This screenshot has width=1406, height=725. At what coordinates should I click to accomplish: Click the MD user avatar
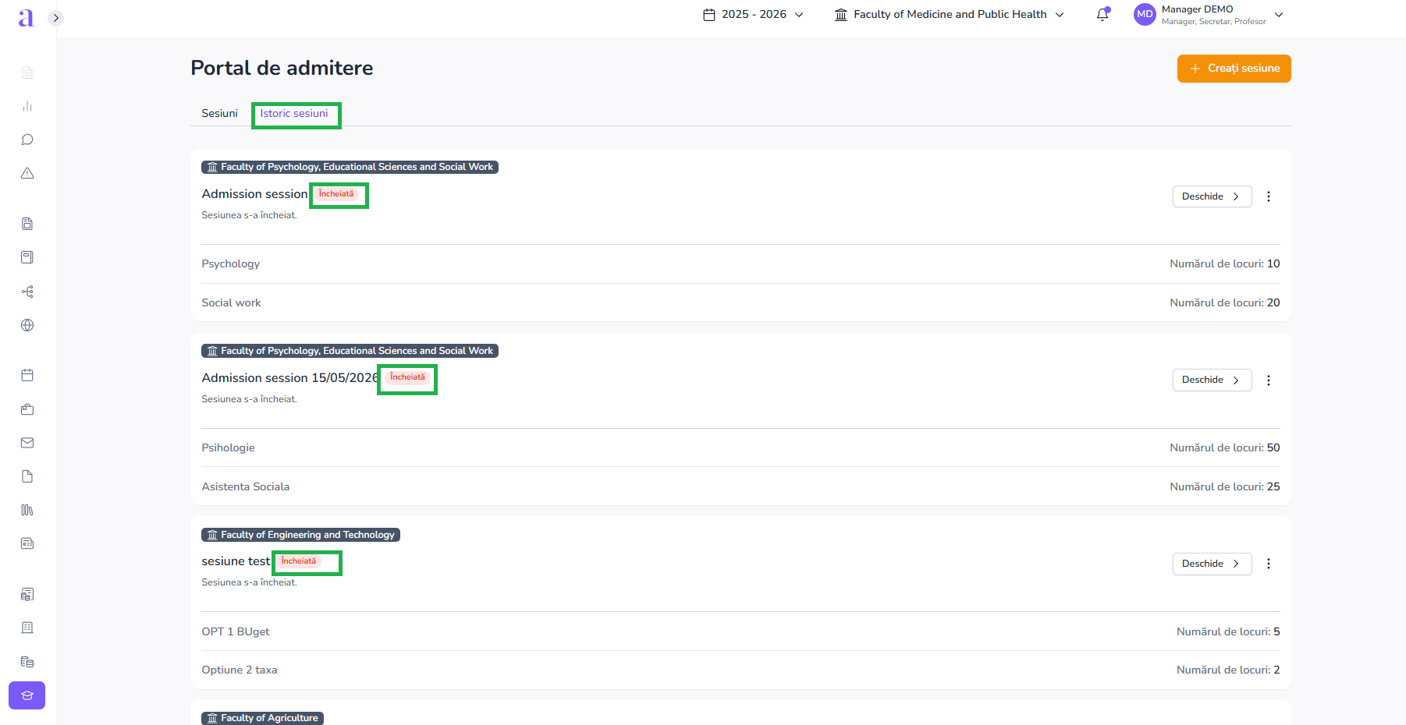pyautogui.click(x=1145, y=15)
